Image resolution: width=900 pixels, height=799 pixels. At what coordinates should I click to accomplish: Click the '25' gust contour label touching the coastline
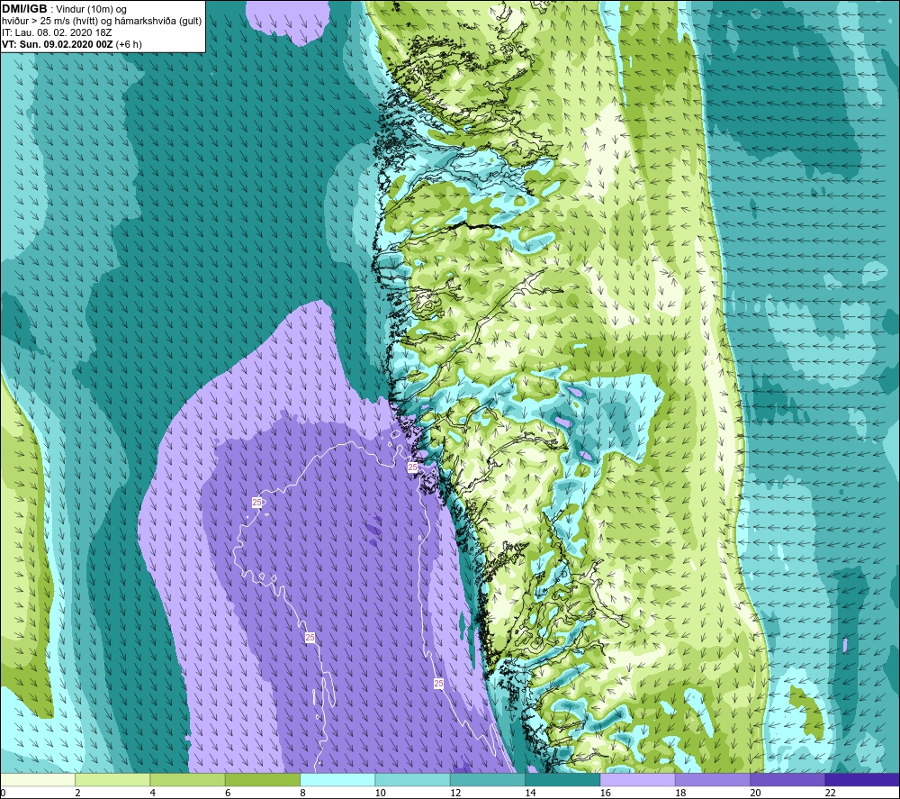[412, 467]
